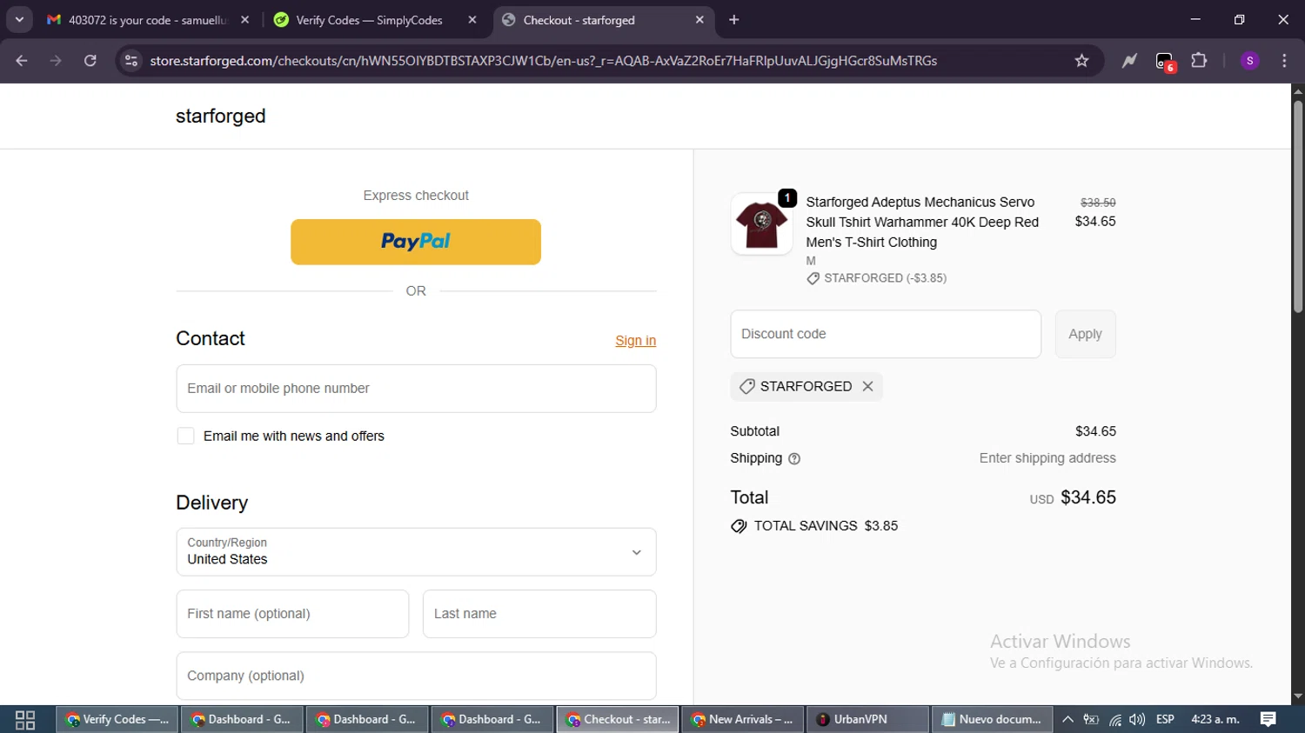Image resolution: width=1305 pixels, height=733 pixels.
Task: Go forward to the next page
Action: [56, 61]
